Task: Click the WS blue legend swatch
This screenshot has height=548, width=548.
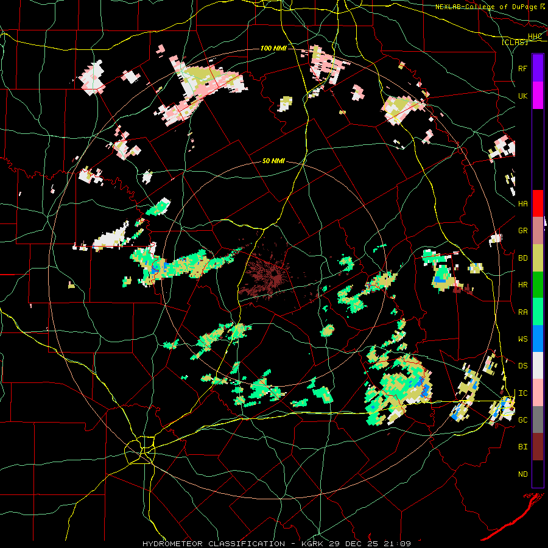Action: (538, 339)
